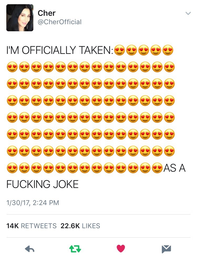
Task: Toggle the red heart like button
Action: point(121,248)
